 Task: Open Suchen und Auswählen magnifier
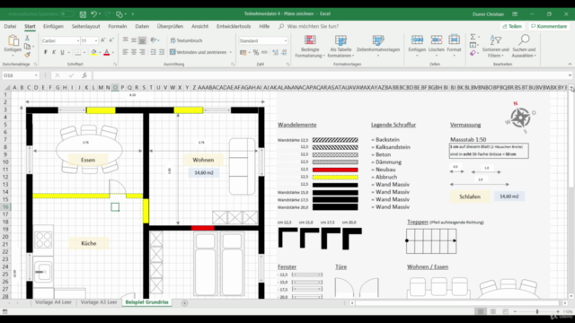(524, 46)
